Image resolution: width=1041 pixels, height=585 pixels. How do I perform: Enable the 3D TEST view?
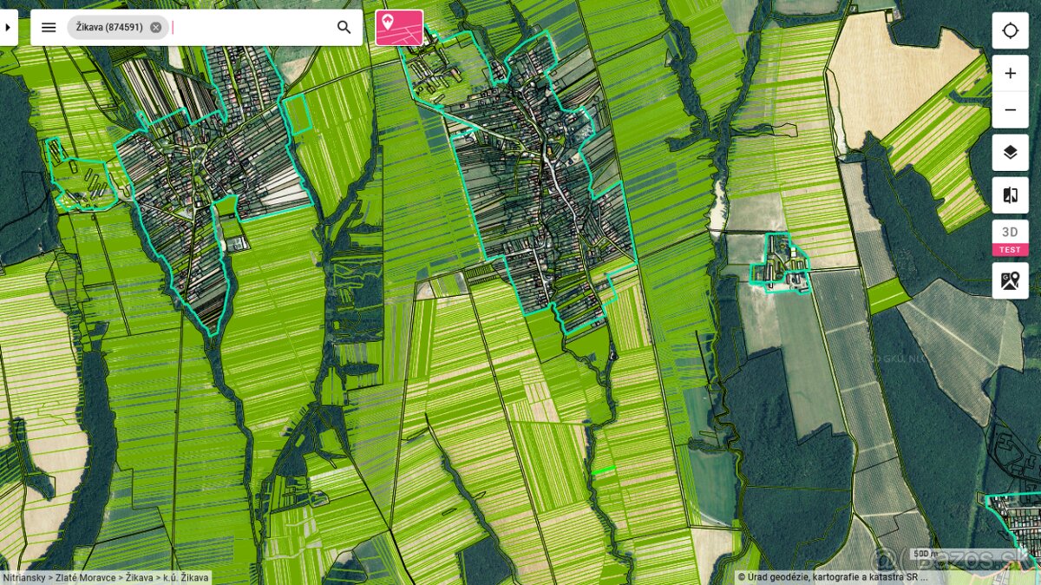[x=1011, y=238]
